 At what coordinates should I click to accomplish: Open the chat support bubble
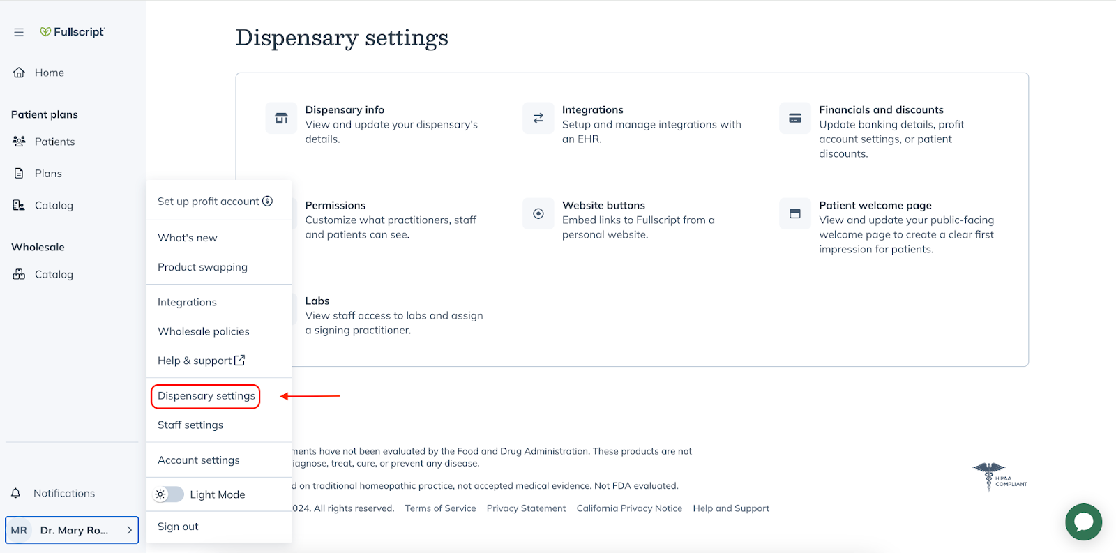pos(1083,522)
